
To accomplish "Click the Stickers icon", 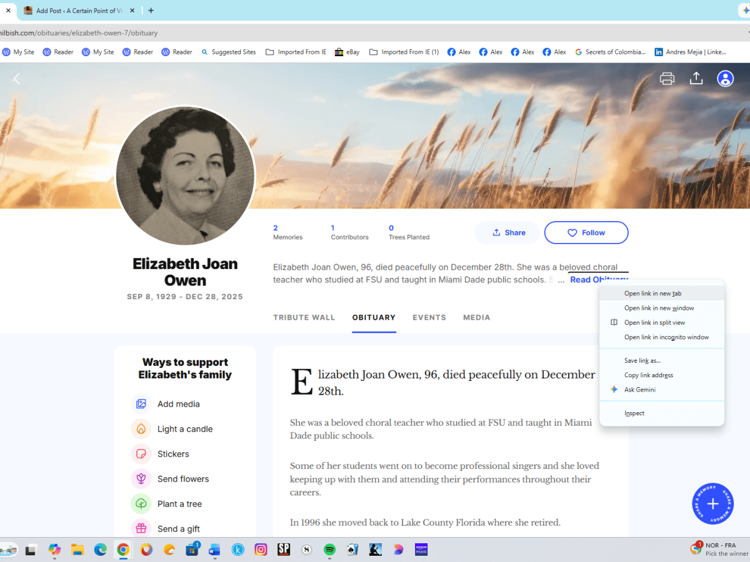I will [141, 454].
